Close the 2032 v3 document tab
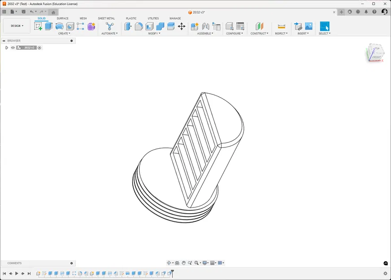The image size is (391, 280). [x=334, y=12]
